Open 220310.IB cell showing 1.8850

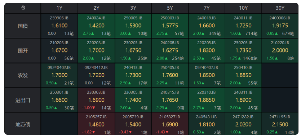(x=206, y=100)
